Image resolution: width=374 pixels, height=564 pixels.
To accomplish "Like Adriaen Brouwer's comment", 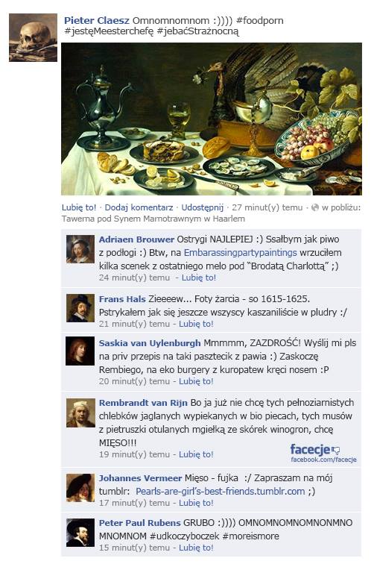I will 199,278.
